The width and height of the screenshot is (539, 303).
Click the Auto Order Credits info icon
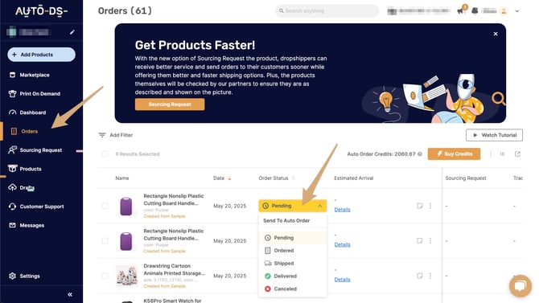point(420,154)
